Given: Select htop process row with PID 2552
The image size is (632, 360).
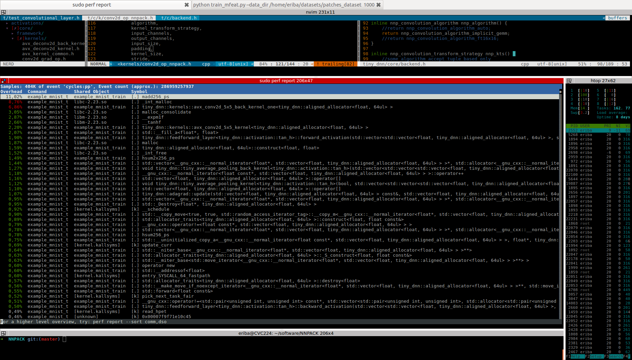Looking at the screenshot, I should tap(598, 130).
